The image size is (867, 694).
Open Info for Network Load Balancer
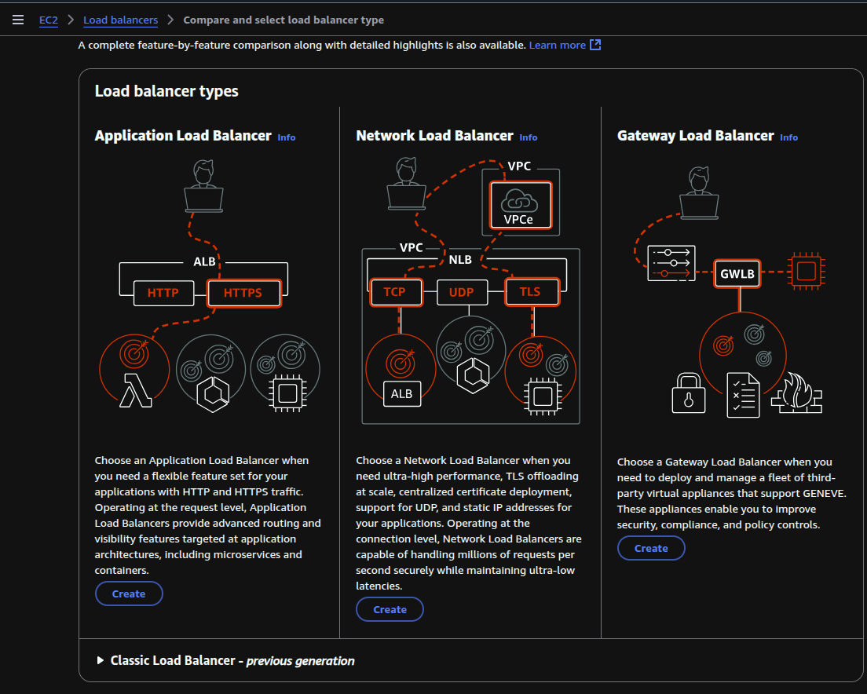tap(528, 137)
